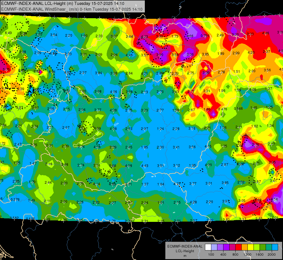The image size is (283, 260).
Task: Click the magenta legend swatch
Action: click(232, 247)
